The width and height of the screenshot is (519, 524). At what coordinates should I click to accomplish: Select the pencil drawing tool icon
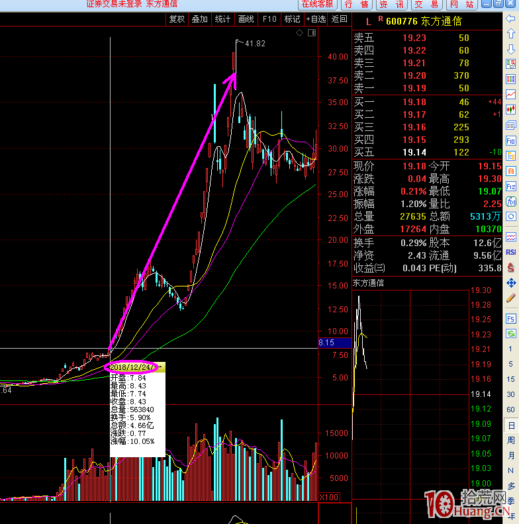tap(510, 298)
